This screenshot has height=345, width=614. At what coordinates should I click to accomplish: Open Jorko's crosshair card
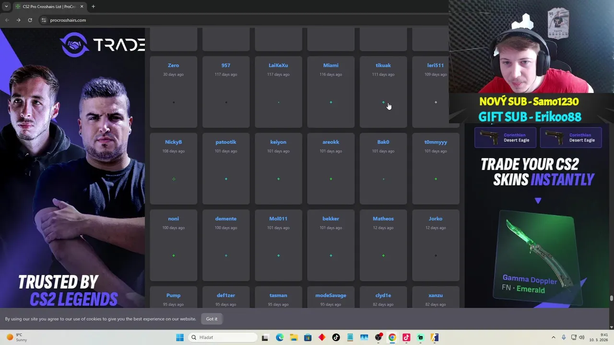tap(436, 246)
